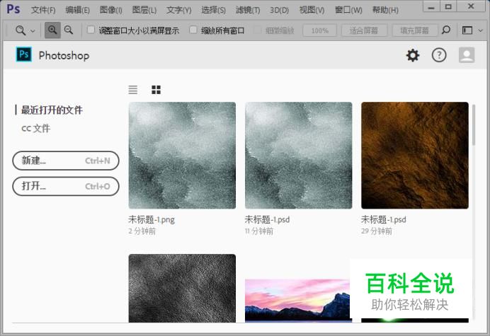490x336 pixels.
Task: Click the workspace layout icon
Action: pyautogui.click(x=467, y=30)
